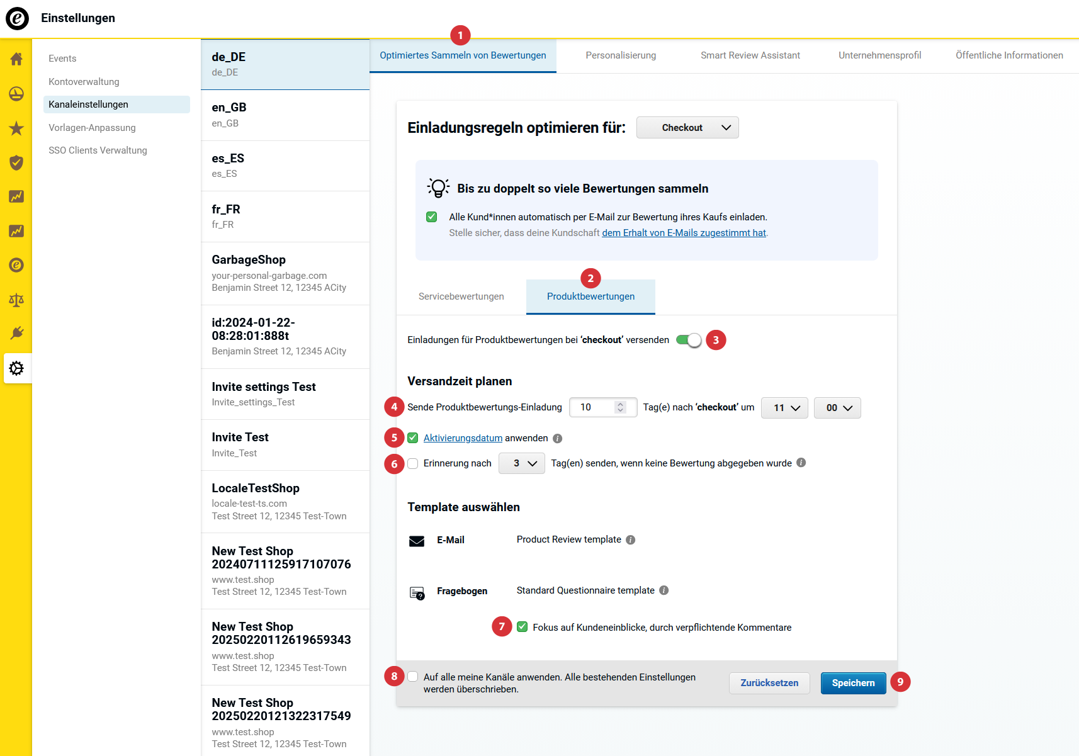Open the Smart Review Assistant tab
1079x756 pixels.
(750, 55)
